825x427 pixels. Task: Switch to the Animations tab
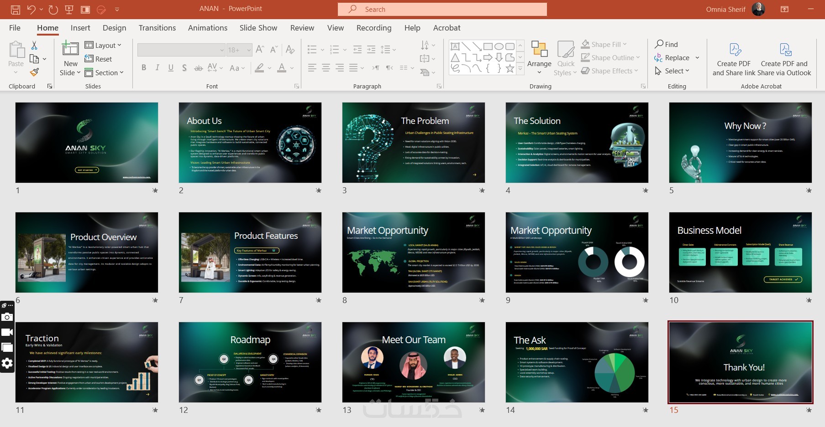coord(208,28)
